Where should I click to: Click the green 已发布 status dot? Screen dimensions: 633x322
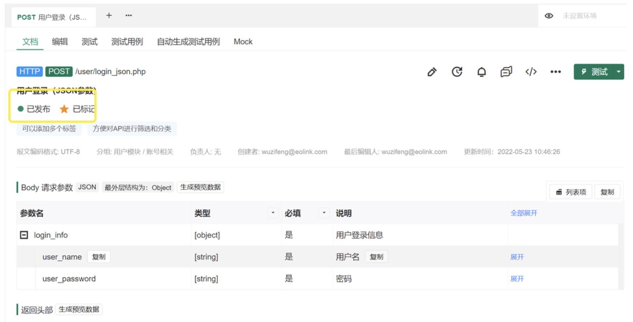21,109
